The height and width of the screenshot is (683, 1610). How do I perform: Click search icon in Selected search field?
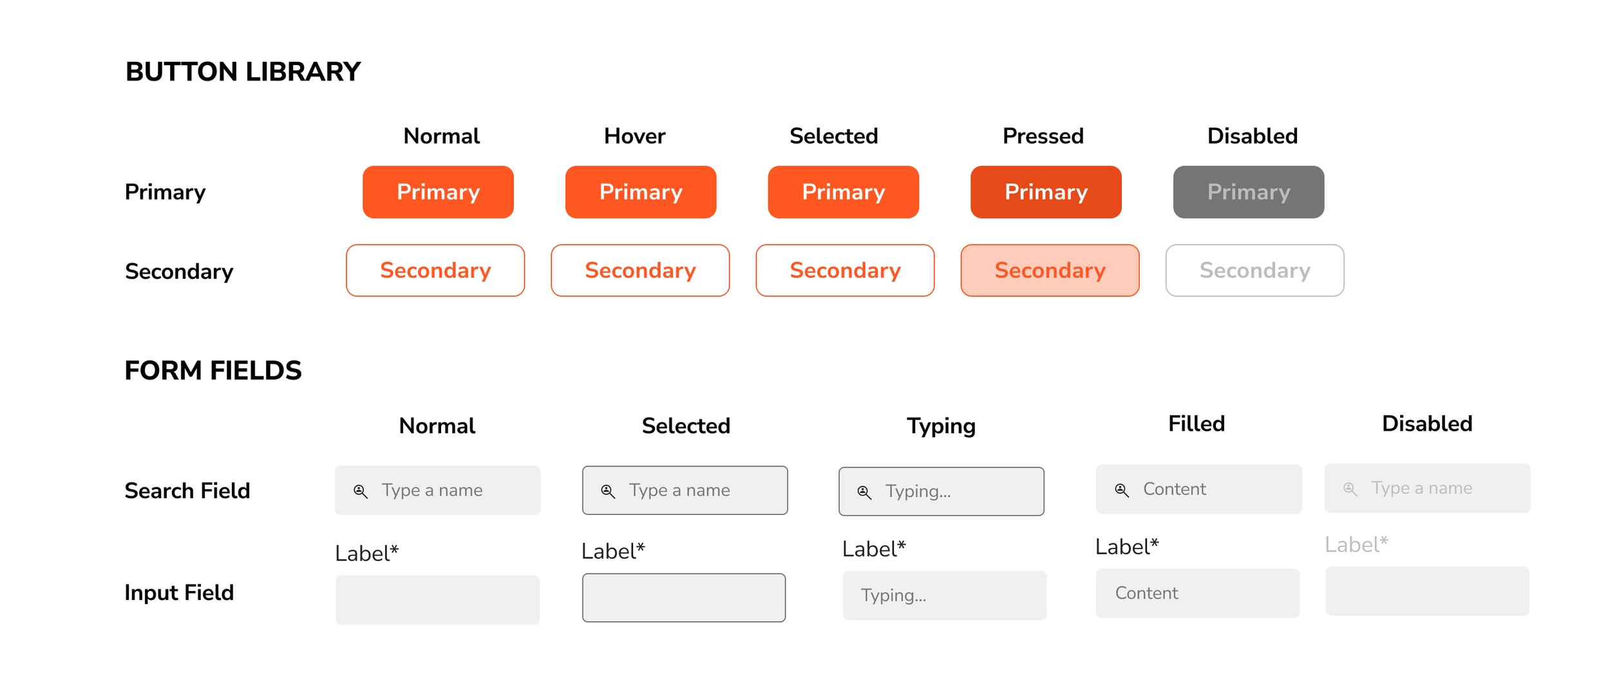608,492
